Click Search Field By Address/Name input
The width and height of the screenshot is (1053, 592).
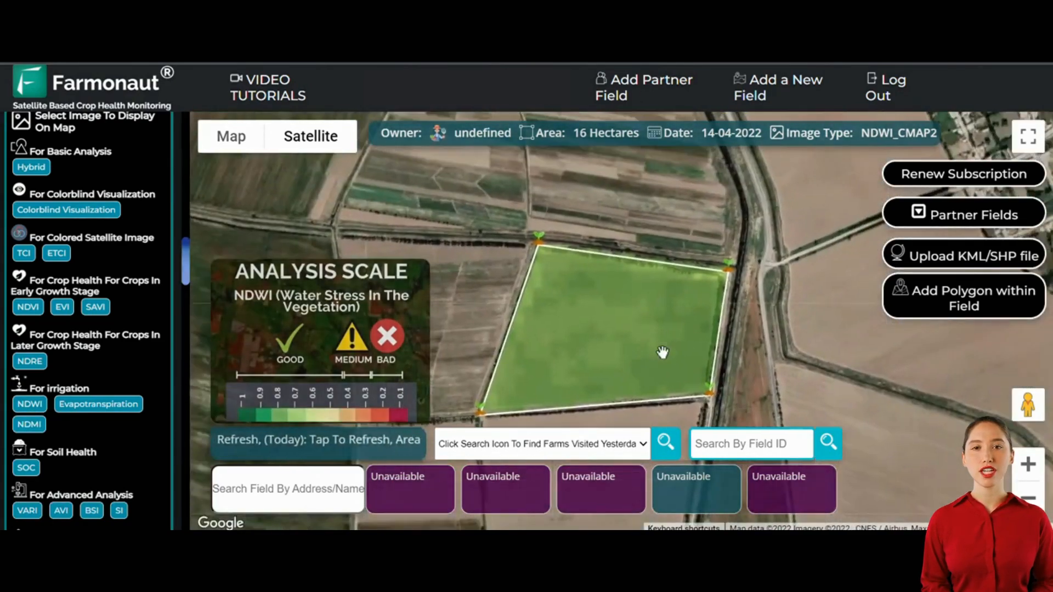click(288, 488)
